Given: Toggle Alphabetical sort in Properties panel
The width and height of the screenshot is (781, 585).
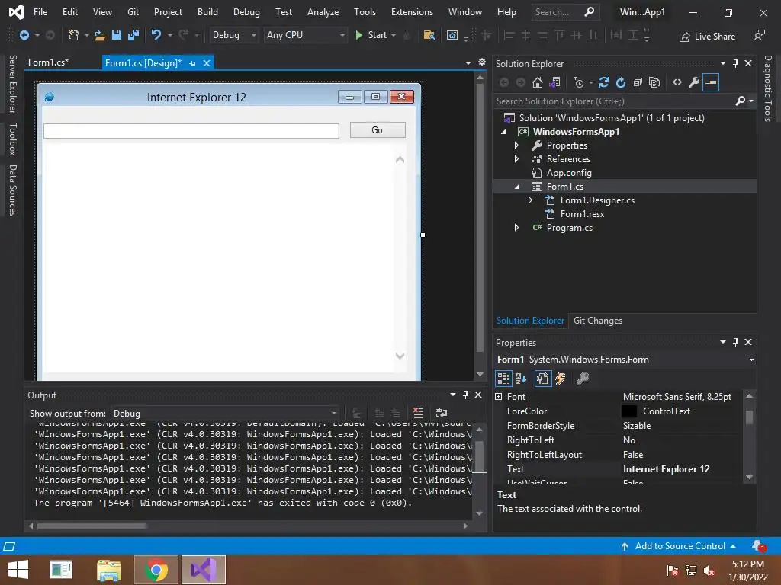Looking at the screenshot, I should 521,379.
